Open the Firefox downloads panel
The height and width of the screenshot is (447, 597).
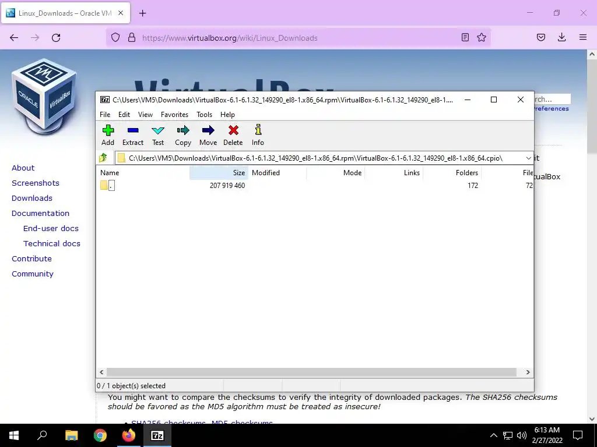562,37
